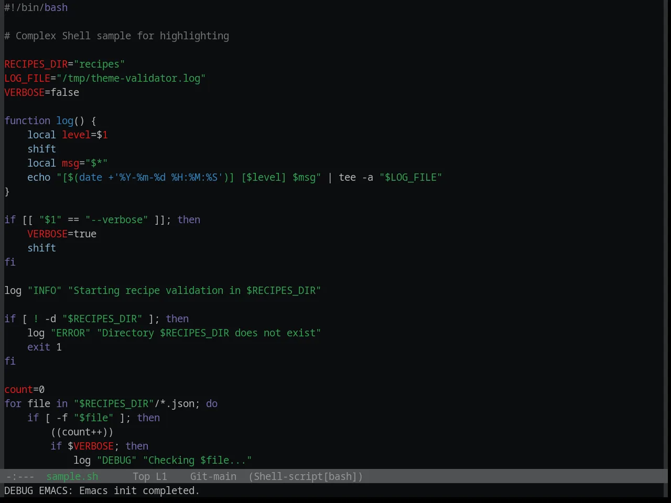Image resolution: width=671 pixels, height=503 pixels.
Task: Click the echo area message 'Emacs init completed.'
Action: (x=139, y=490)
